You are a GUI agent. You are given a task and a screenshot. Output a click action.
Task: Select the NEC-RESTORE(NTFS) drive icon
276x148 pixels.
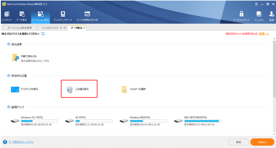(x=178, y=121)
